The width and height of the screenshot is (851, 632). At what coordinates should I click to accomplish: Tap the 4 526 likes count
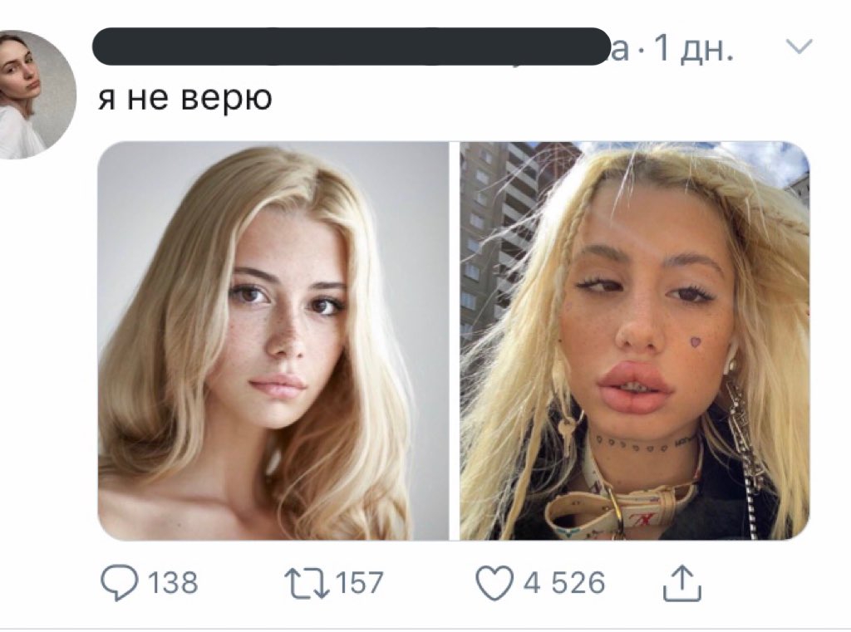coord(564,583)
